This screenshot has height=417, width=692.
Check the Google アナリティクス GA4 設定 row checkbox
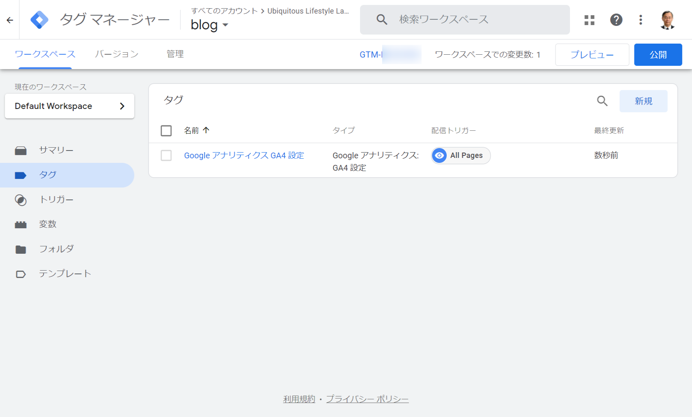[166, 155]
